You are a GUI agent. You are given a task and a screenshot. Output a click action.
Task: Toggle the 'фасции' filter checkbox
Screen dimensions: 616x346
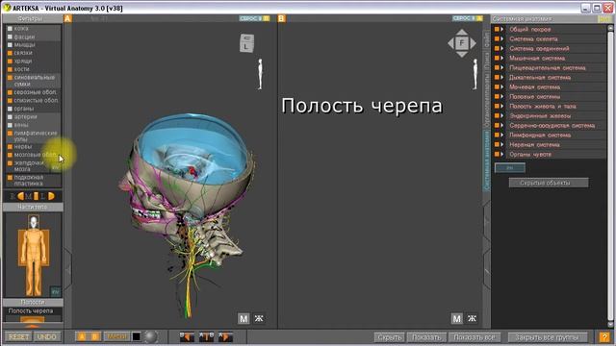(x=10, y=37)
